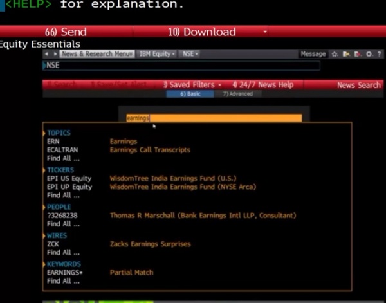Click the faded Save/Set Alert button

click(118, 84)
